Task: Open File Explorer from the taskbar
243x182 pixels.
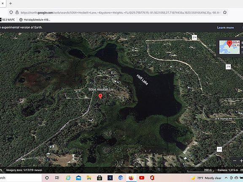Action: (x=89, y=178)
